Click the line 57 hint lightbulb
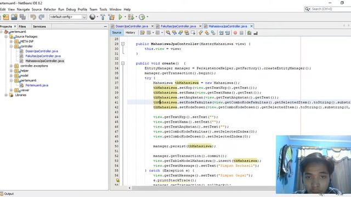 pyautogui.click(x=118, y=180)
